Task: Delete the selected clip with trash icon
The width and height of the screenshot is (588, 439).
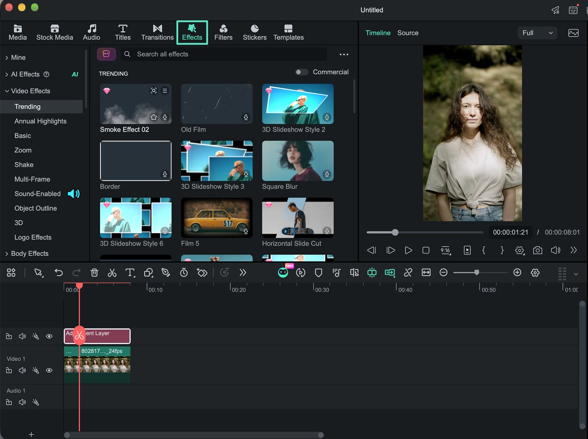Action: (x=94, y=273)
